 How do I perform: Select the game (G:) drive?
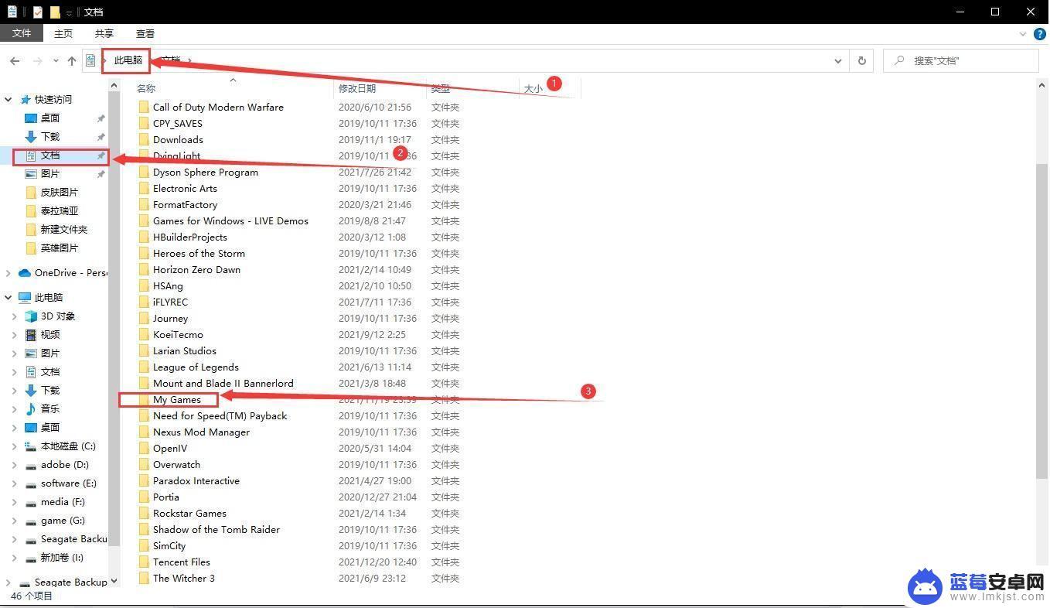(x=63, y=521)
